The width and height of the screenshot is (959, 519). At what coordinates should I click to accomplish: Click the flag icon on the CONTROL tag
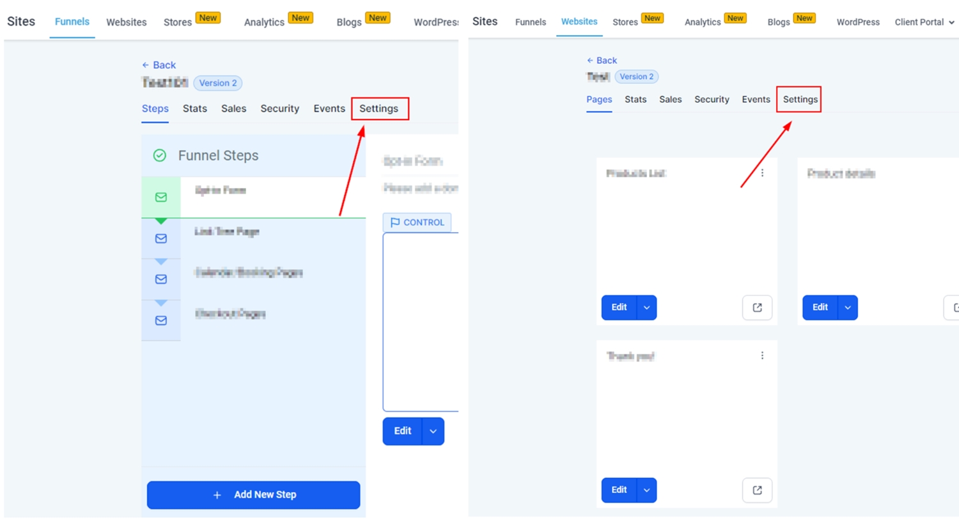click(x=395, y=222)
